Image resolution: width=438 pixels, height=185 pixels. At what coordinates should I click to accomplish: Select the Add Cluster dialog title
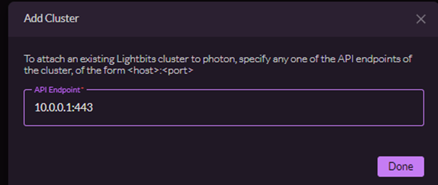click(51, 19)
